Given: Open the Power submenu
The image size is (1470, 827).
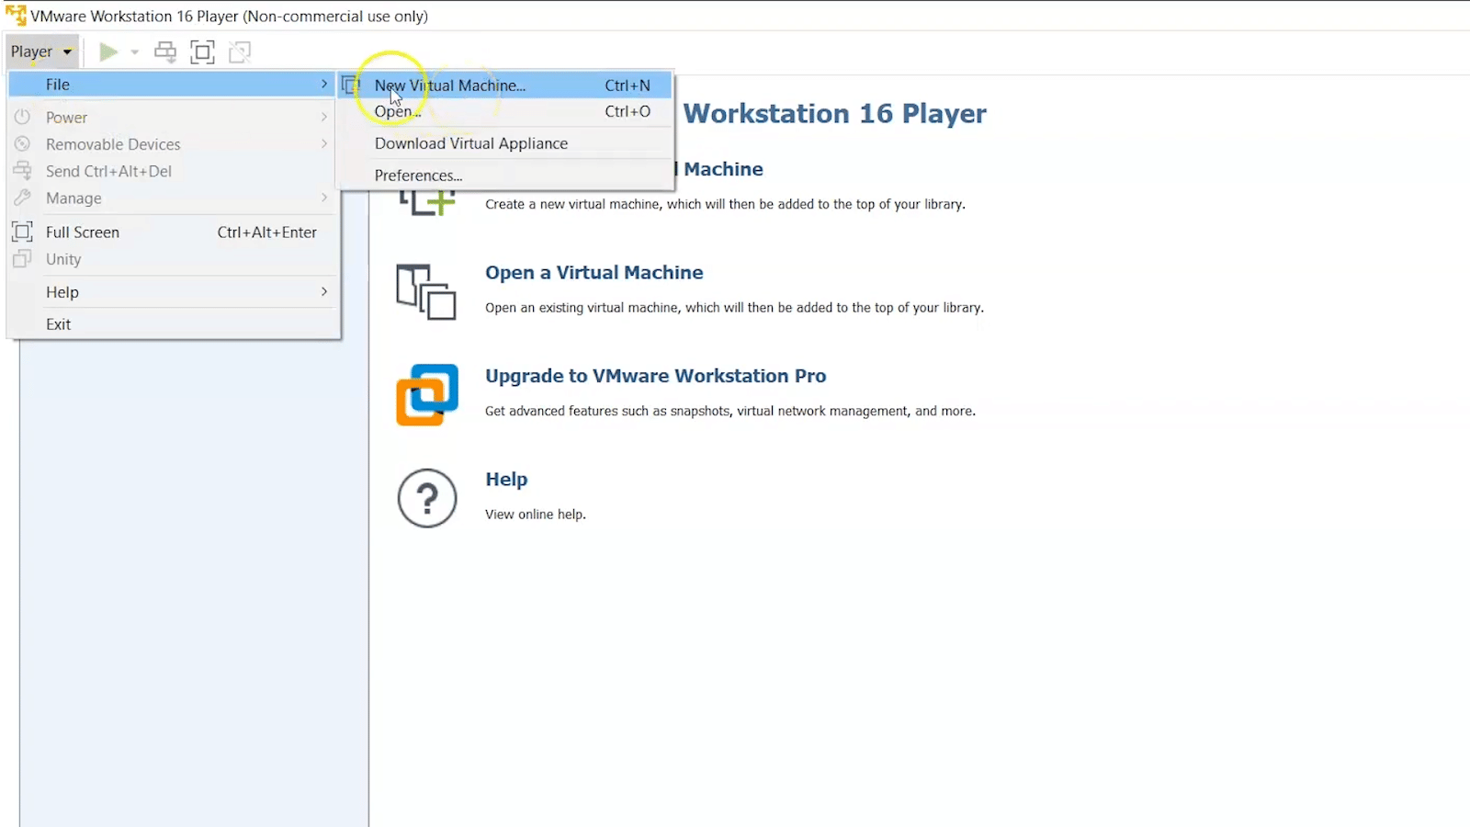Looking at the screenshot, I should point(174,118).
